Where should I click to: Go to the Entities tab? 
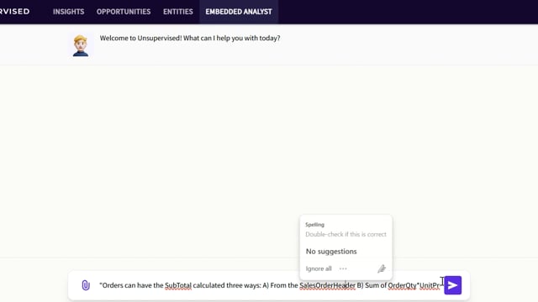177,12
